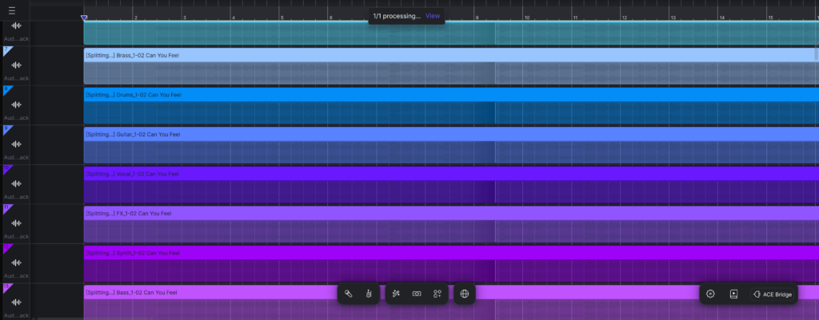This screenshot has width=819, height=320.
Task: Click the magic wand tool in the bottom toolbar
Action: click(x=396, y=294)
